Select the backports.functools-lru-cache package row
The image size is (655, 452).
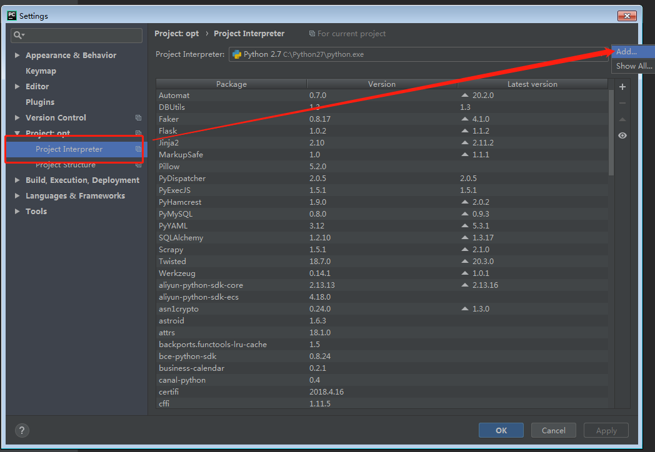(382, 345)
